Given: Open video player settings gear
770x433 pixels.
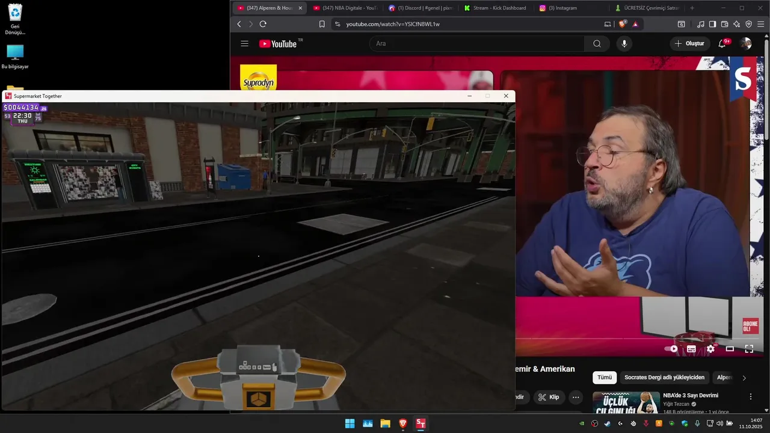Looking at the screenshot, I should tap(710, 348).
